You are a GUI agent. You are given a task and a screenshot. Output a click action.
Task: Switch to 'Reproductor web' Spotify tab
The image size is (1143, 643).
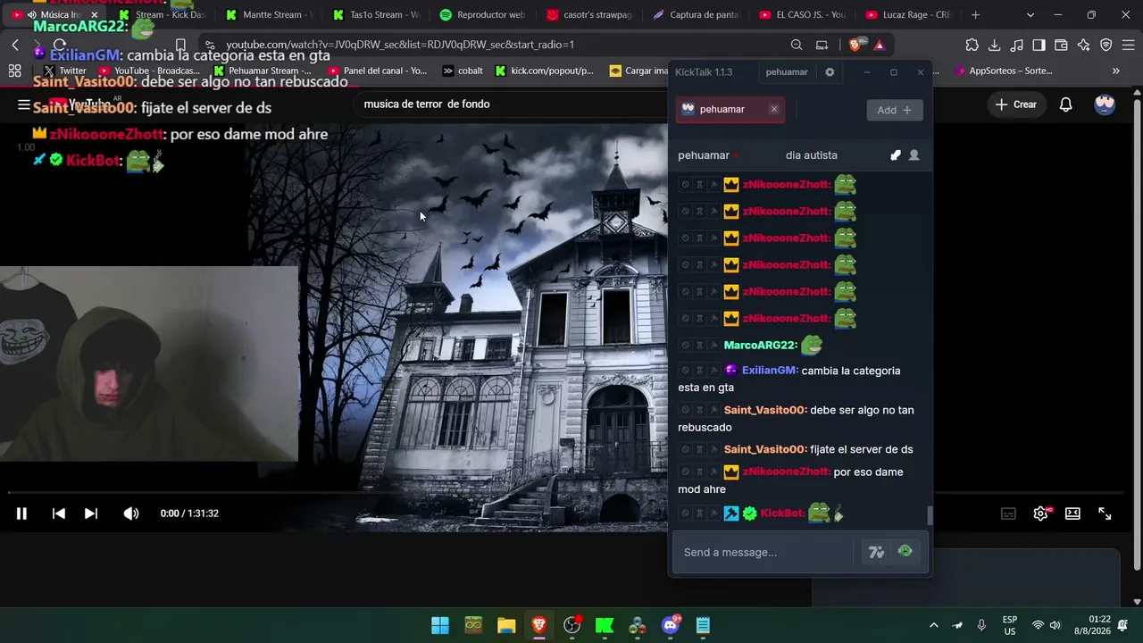482,15
